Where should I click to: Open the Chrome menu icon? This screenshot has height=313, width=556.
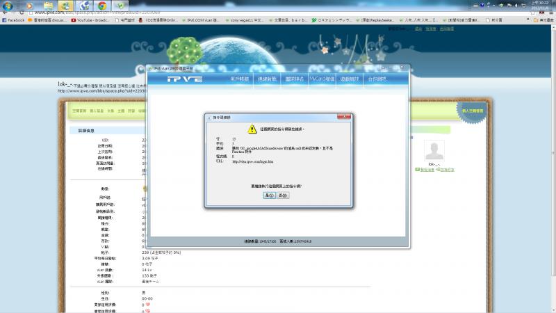tap(551, 13)
